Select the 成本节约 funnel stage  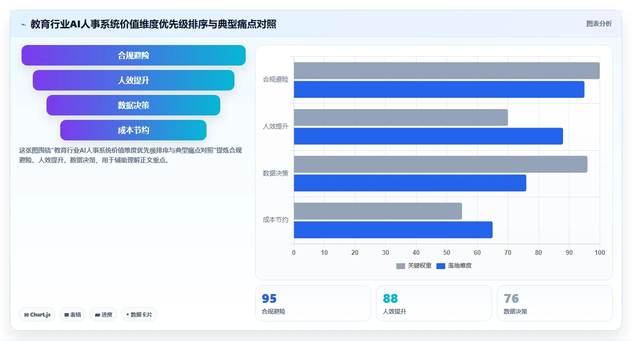pos(134,130)
